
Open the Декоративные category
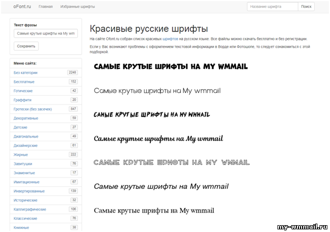26,118
